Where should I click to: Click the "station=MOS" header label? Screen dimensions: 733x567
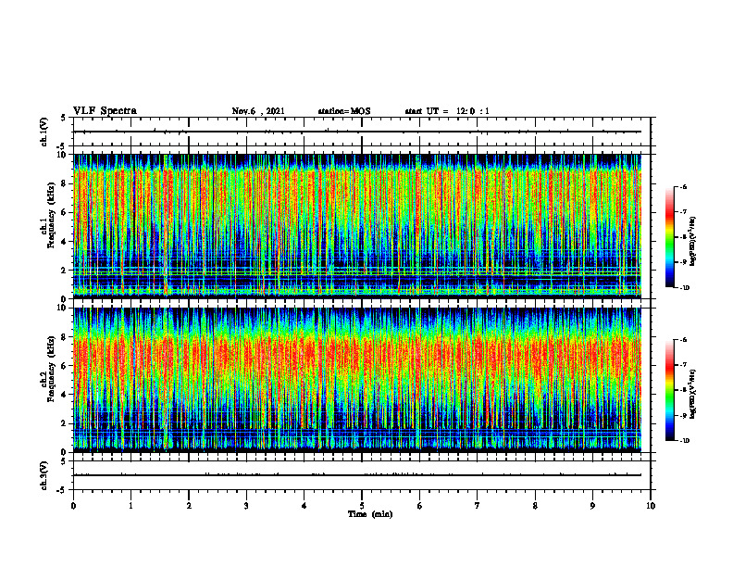(x=344, y=111)
